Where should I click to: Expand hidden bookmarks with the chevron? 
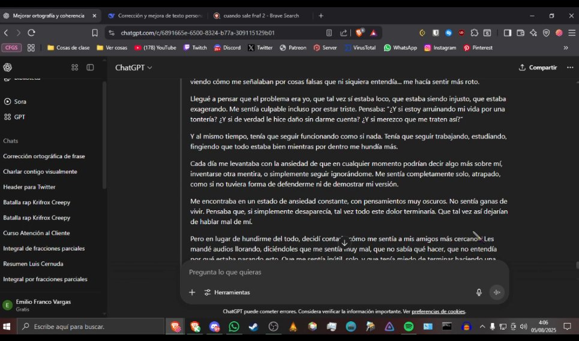(x=565, y=47)
